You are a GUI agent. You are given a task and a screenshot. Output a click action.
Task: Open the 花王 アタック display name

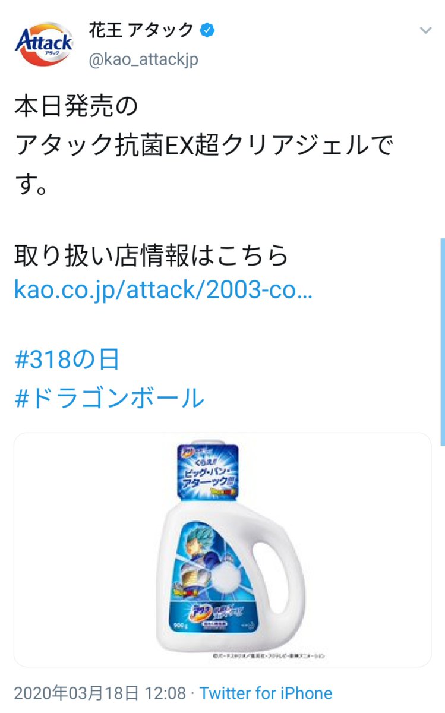[x=141, y=30]
